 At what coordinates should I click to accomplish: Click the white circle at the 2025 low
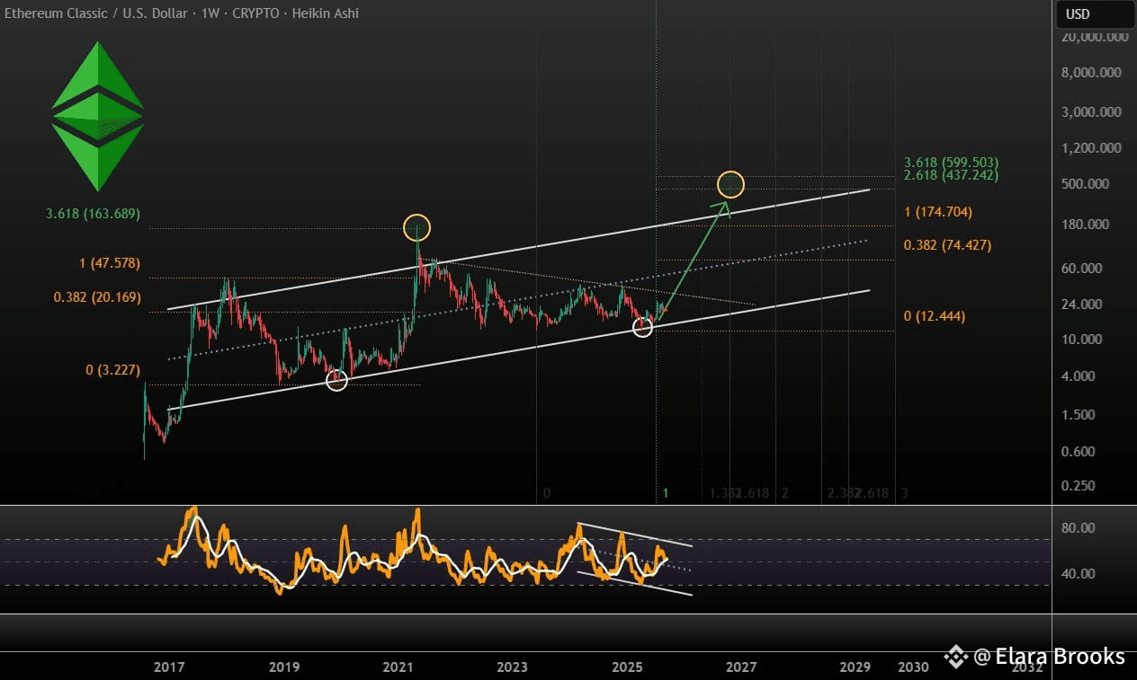(x=642, y=327)
